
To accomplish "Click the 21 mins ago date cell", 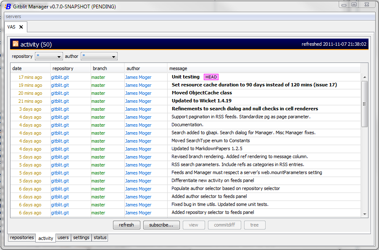I will 30,101.
